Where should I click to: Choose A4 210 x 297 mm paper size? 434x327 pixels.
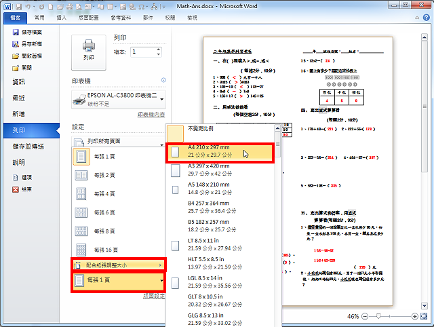[x=220, y=151]
